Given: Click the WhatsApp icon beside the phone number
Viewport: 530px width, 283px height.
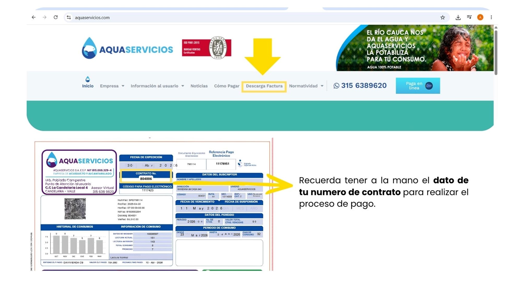Looking at the screenshot, I should 336,86.
